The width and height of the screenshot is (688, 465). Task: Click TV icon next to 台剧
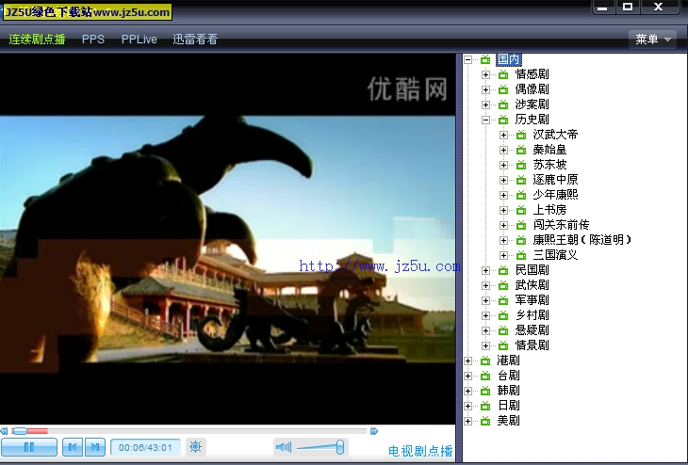(x=485, y=376)
